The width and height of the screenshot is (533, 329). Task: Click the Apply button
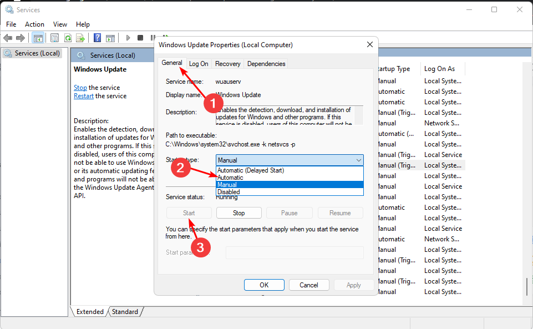tap(353, 285)
